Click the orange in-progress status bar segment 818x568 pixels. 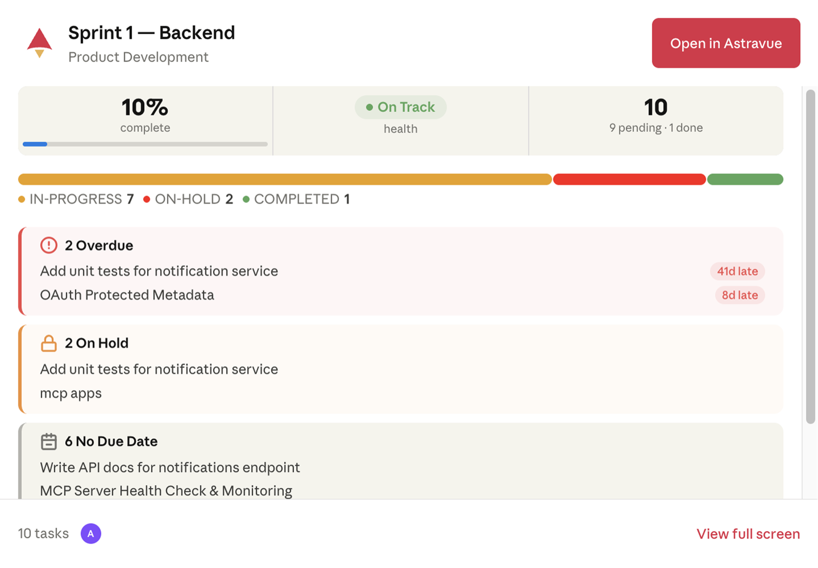[285, 179]
